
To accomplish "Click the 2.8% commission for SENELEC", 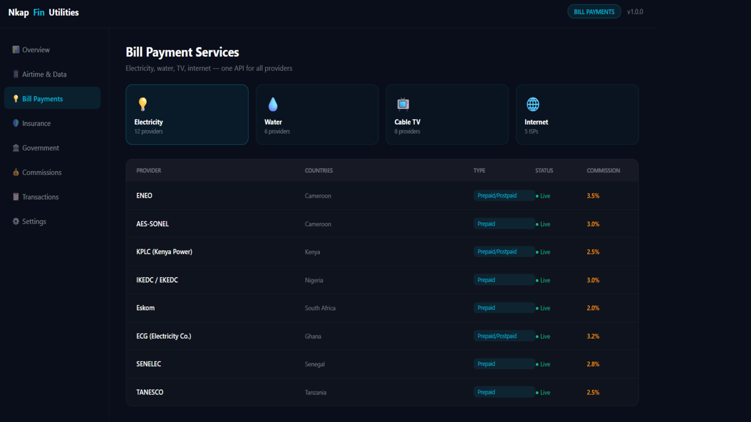I will (x=593, y=364).
